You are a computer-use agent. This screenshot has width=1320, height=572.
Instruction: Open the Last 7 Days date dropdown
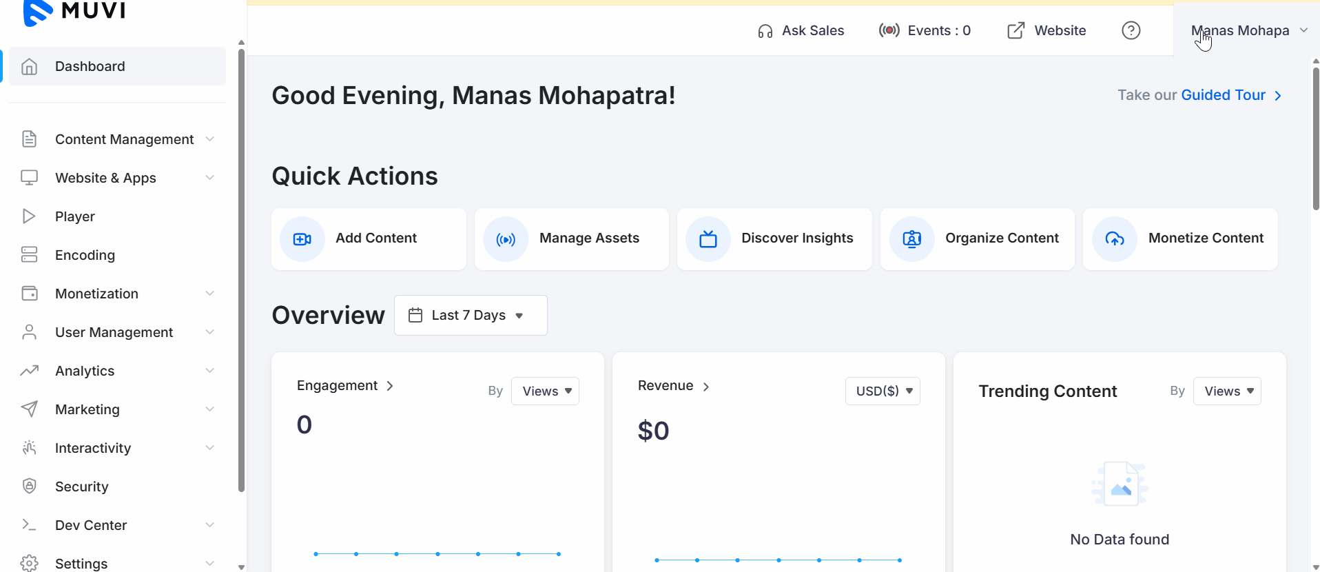(471, 315)
